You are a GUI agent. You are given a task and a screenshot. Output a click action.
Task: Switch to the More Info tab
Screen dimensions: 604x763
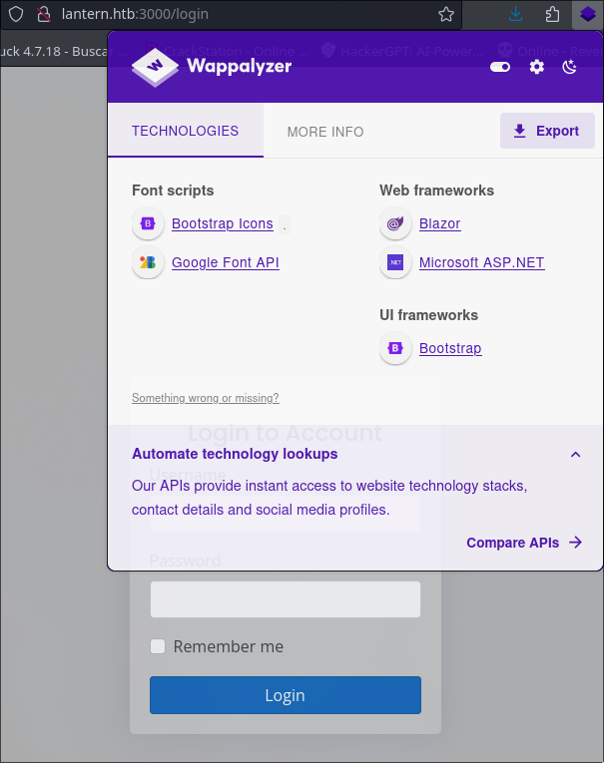pos(324,132)
